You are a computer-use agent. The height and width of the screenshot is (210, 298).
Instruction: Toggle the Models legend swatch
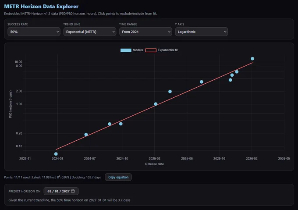(126, 50)
